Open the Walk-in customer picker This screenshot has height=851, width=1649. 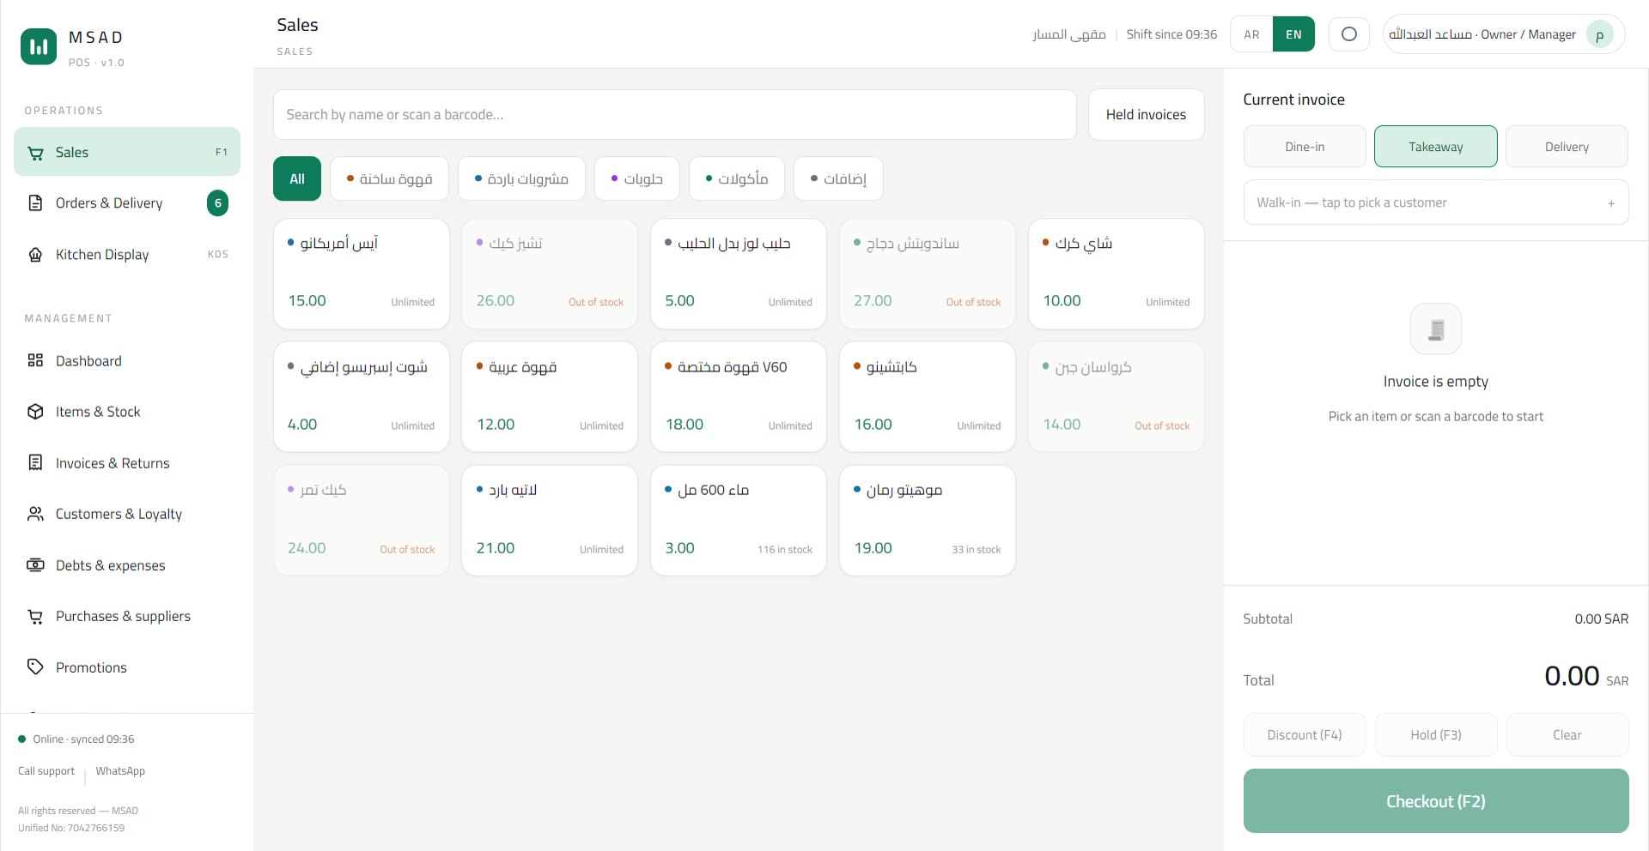(x=1436, y=202)
